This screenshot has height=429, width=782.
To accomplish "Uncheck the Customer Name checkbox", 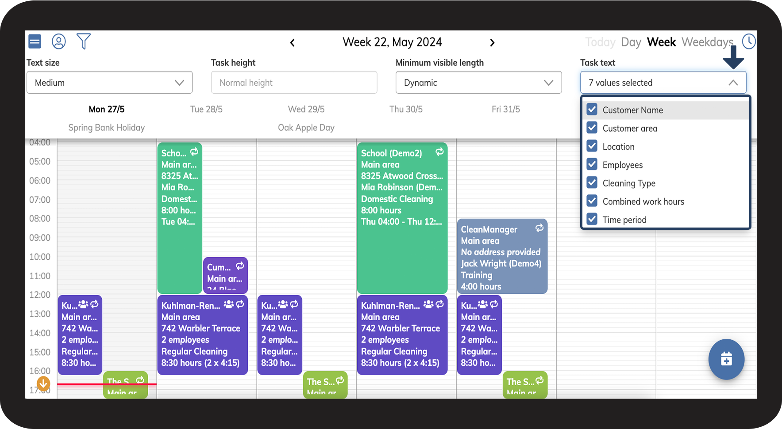I will click(x=592, y=110).
